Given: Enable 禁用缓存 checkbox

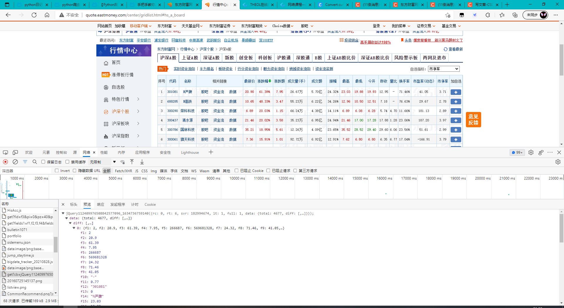Looking at the screenshot, I should pyautogui.click(x=67, y=162).
